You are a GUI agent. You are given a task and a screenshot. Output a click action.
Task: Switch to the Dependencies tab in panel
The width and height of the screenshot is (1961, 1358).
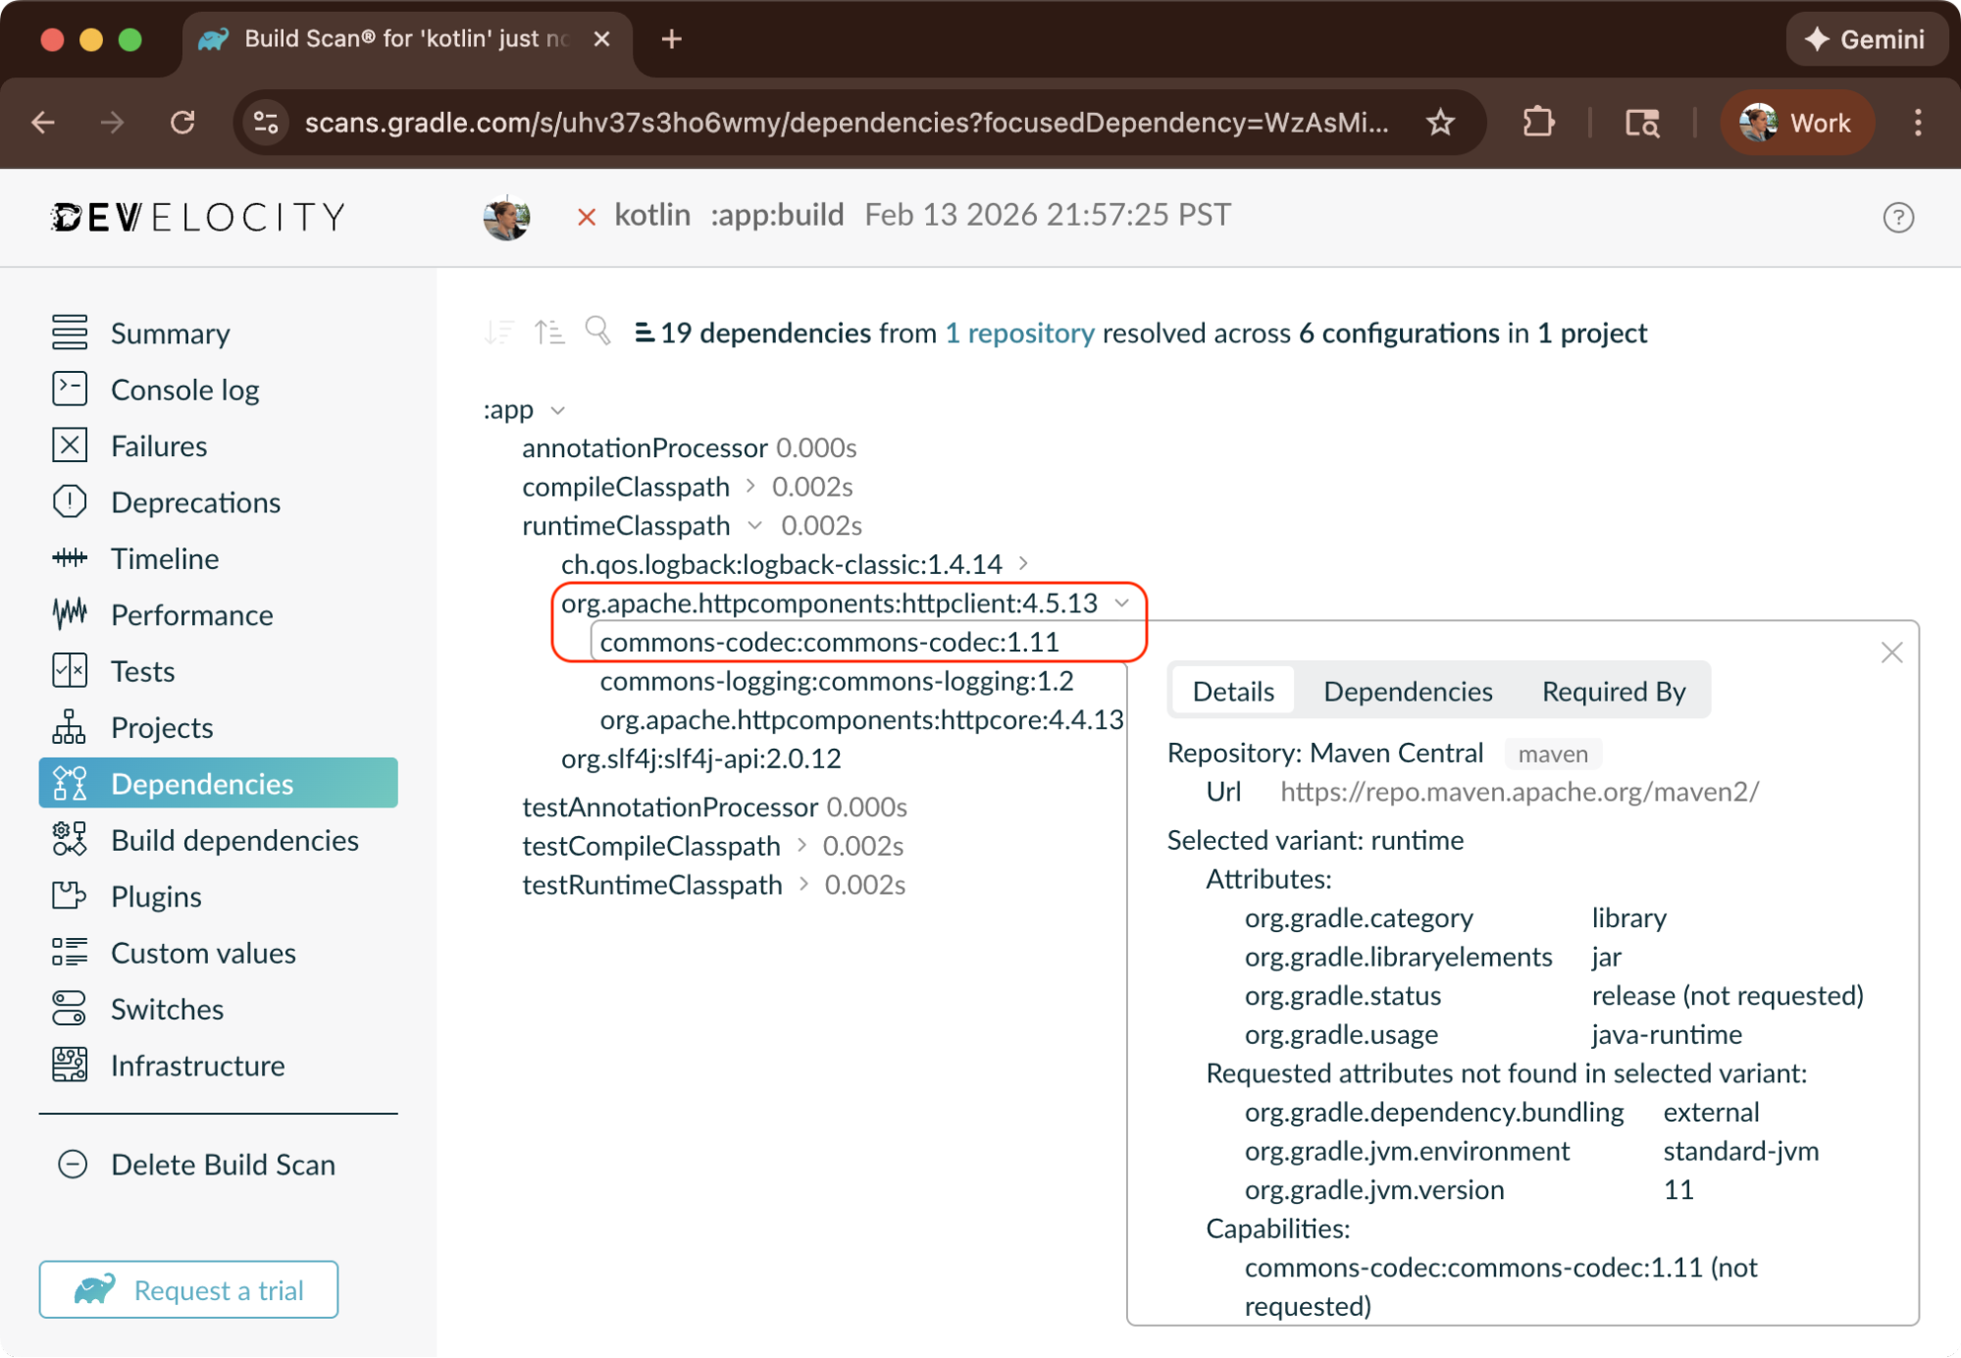coord(1407,691)
